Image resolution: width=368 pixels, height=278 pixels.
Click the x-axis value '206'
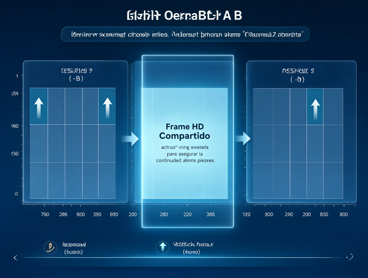(x=63, y=214)
